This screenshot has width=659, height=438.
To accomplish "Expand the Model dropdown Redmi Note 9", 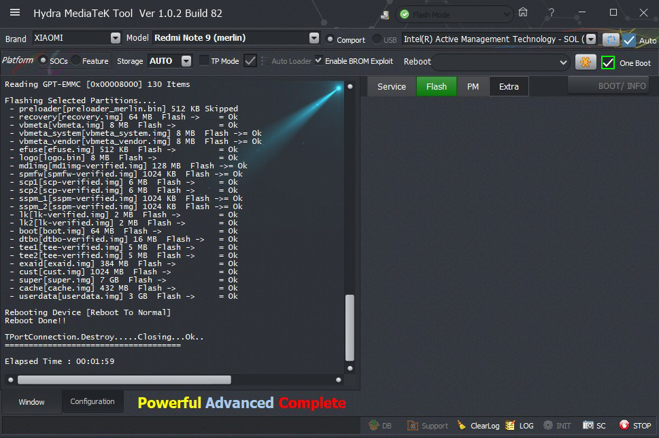I will click(x=314, y=38).
